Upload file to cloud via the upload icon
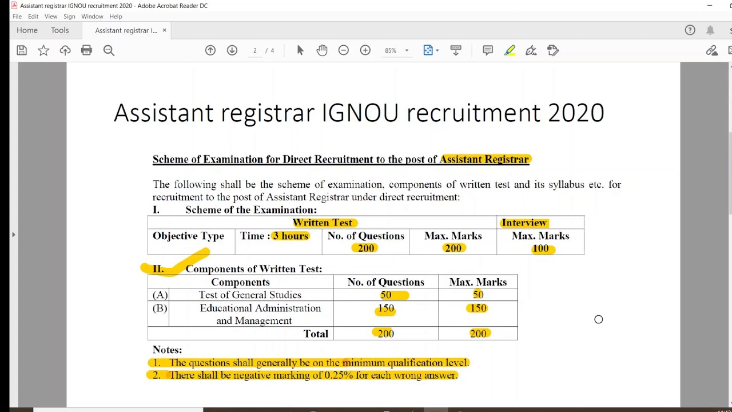Screen dimensions: 732x412 [x=65, y=50]
